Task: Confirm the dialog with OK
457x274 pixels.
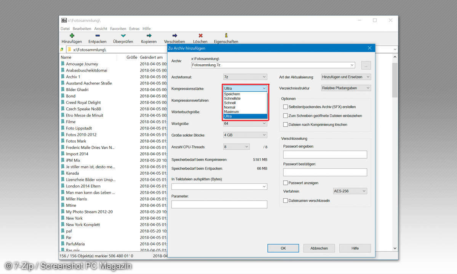Action: [x=283, y=248]
